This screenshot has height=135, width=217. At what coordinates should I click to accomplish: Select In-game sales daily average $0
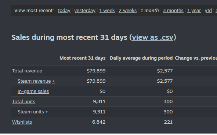170,91
